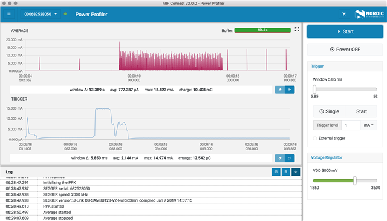The width and height of the screenshot is (387, 221).
Task: Click log entry 'SEGGER serial: 682528050'
Action: coord(67,189)
